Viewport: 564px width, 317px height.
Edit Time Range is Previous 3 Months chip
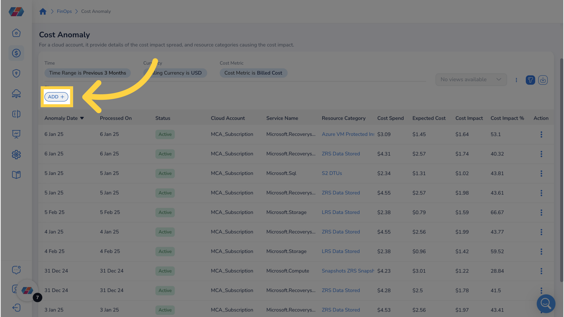[x=88, y=73]
